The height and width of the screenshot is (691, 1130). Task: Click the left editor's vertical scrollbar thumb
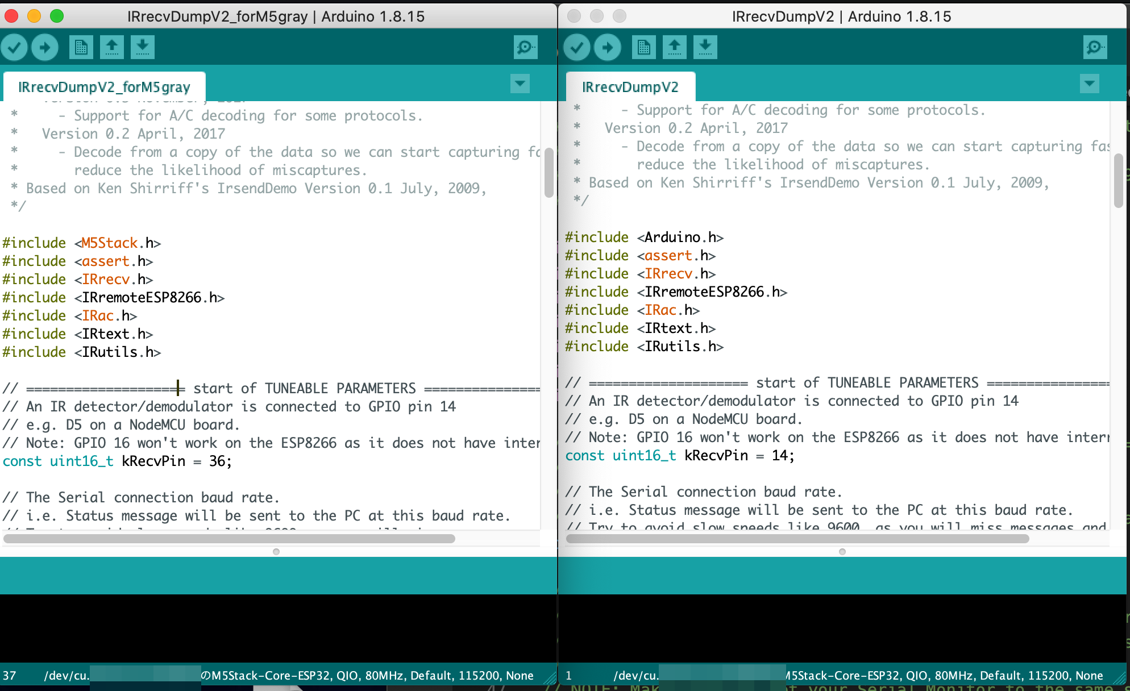tap(549, 172)
